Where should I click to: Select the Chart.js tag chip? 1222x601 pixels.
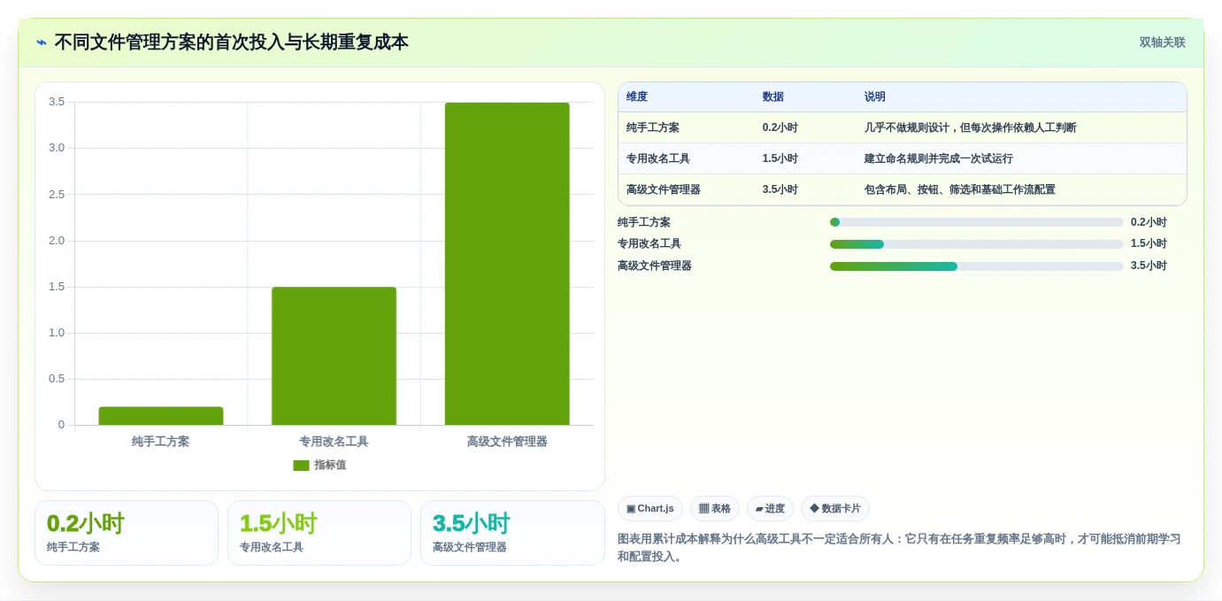coord(650,509)
